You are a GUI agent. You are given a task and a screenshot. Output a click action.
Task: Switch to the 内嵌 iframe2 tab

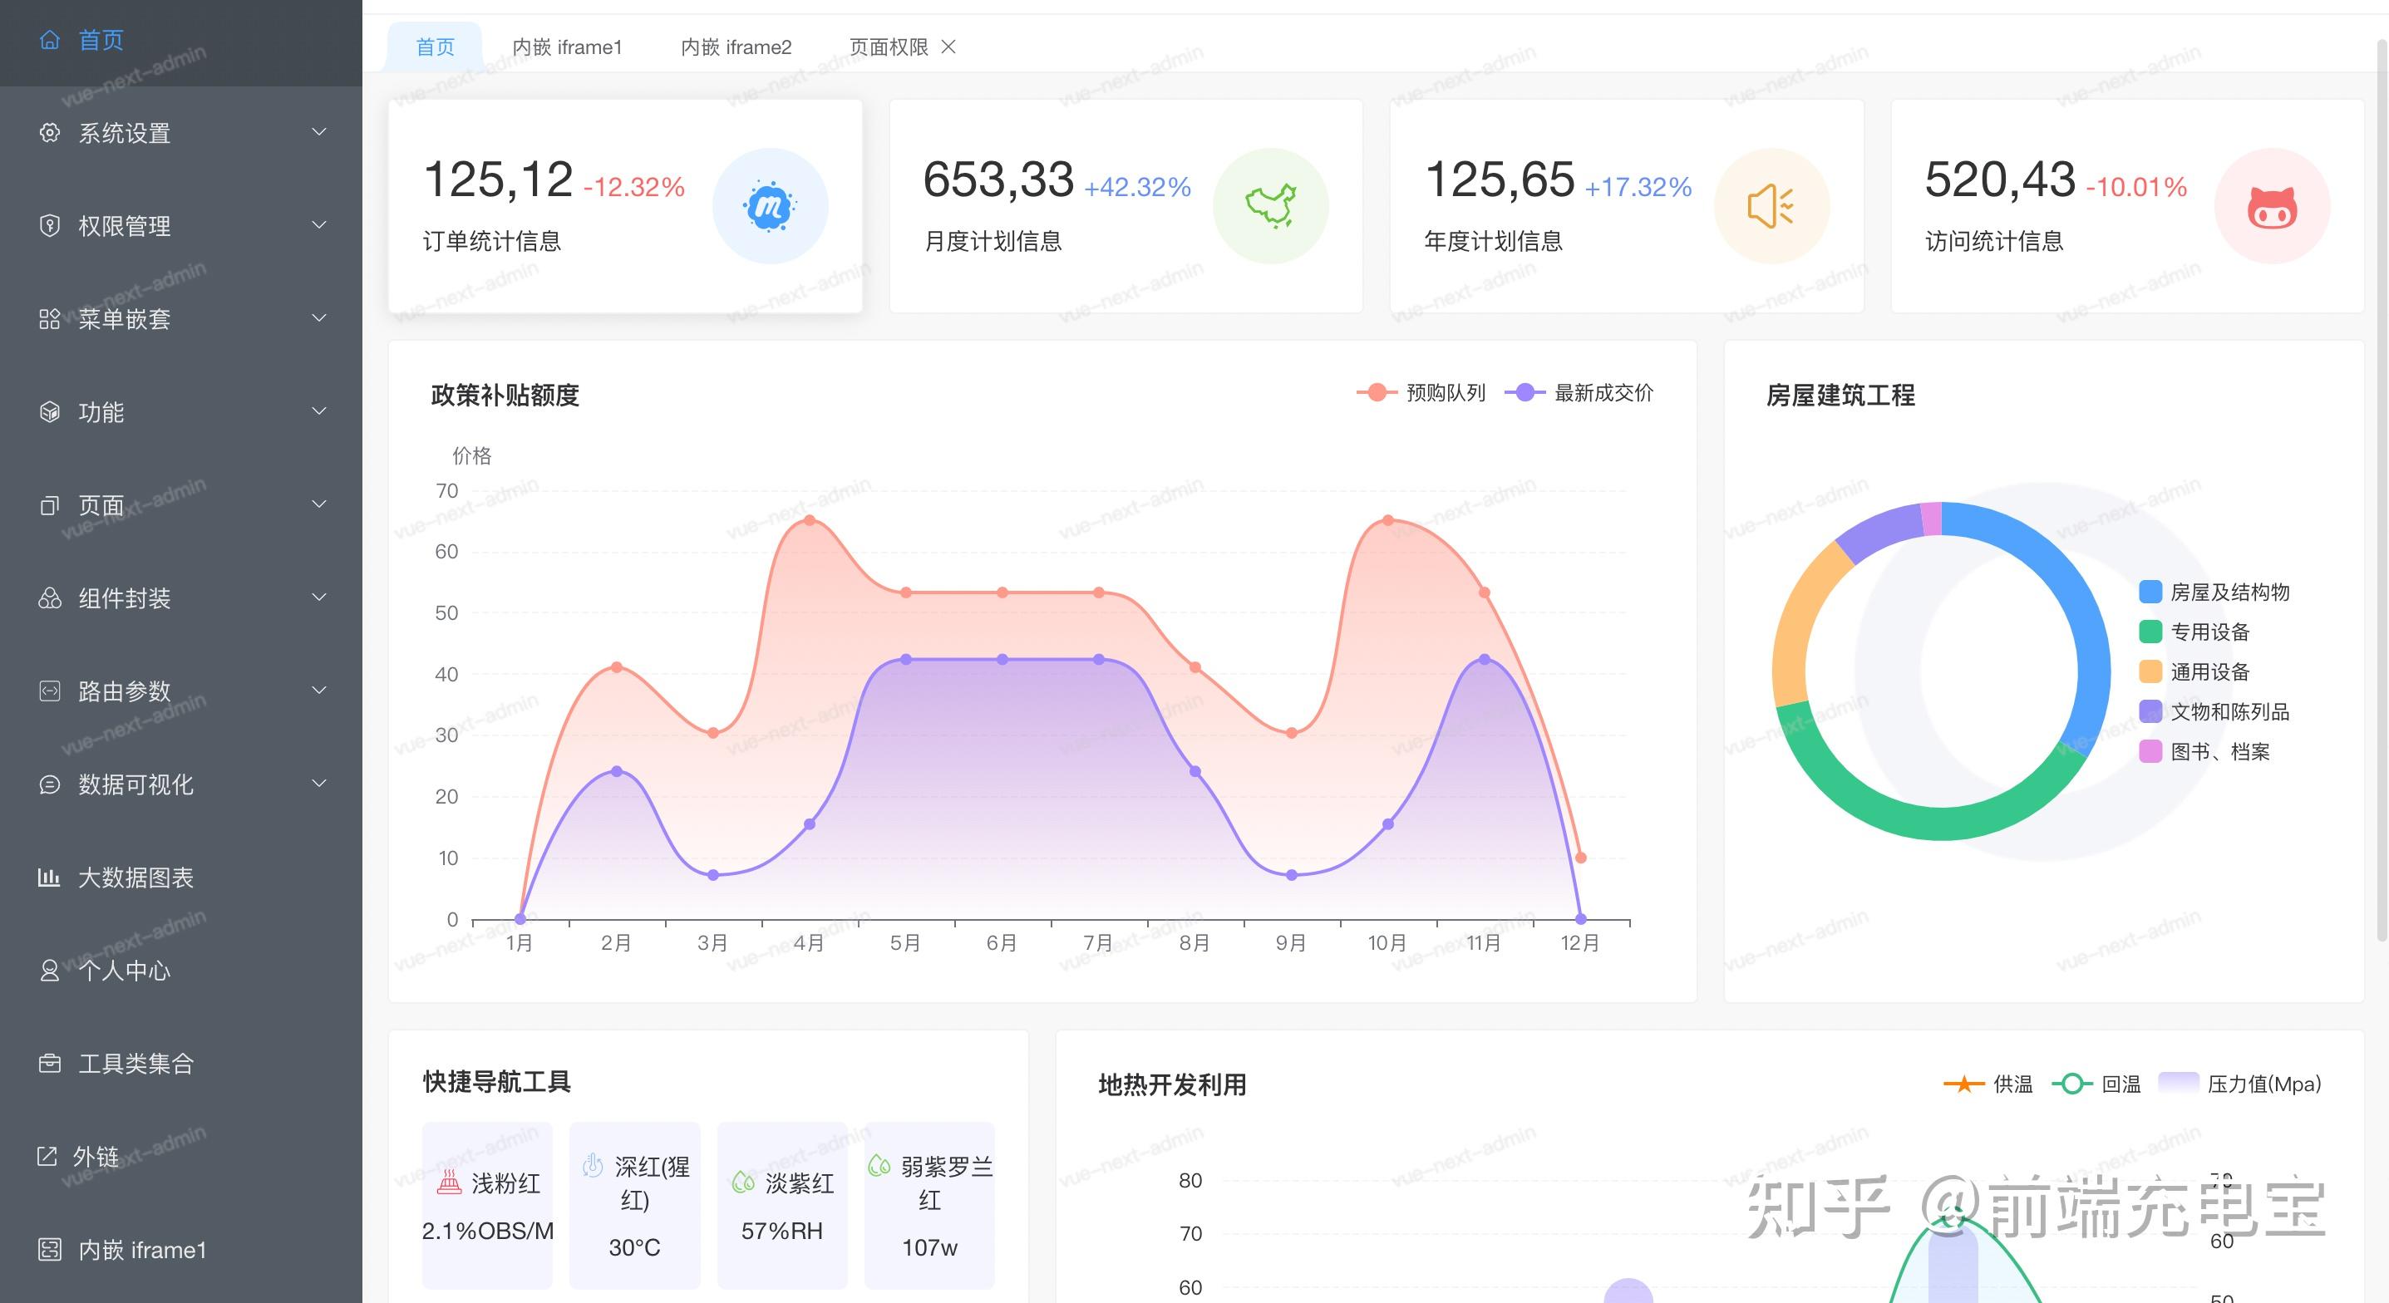pos(737,47)
